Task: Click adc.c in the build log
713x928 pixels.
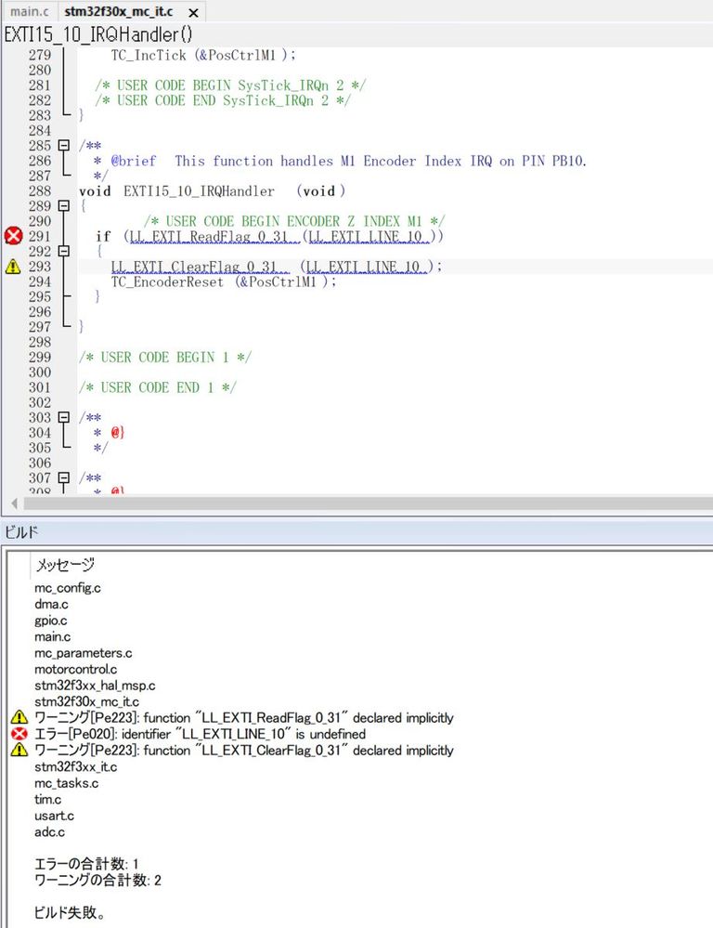Action: (49, 832)
